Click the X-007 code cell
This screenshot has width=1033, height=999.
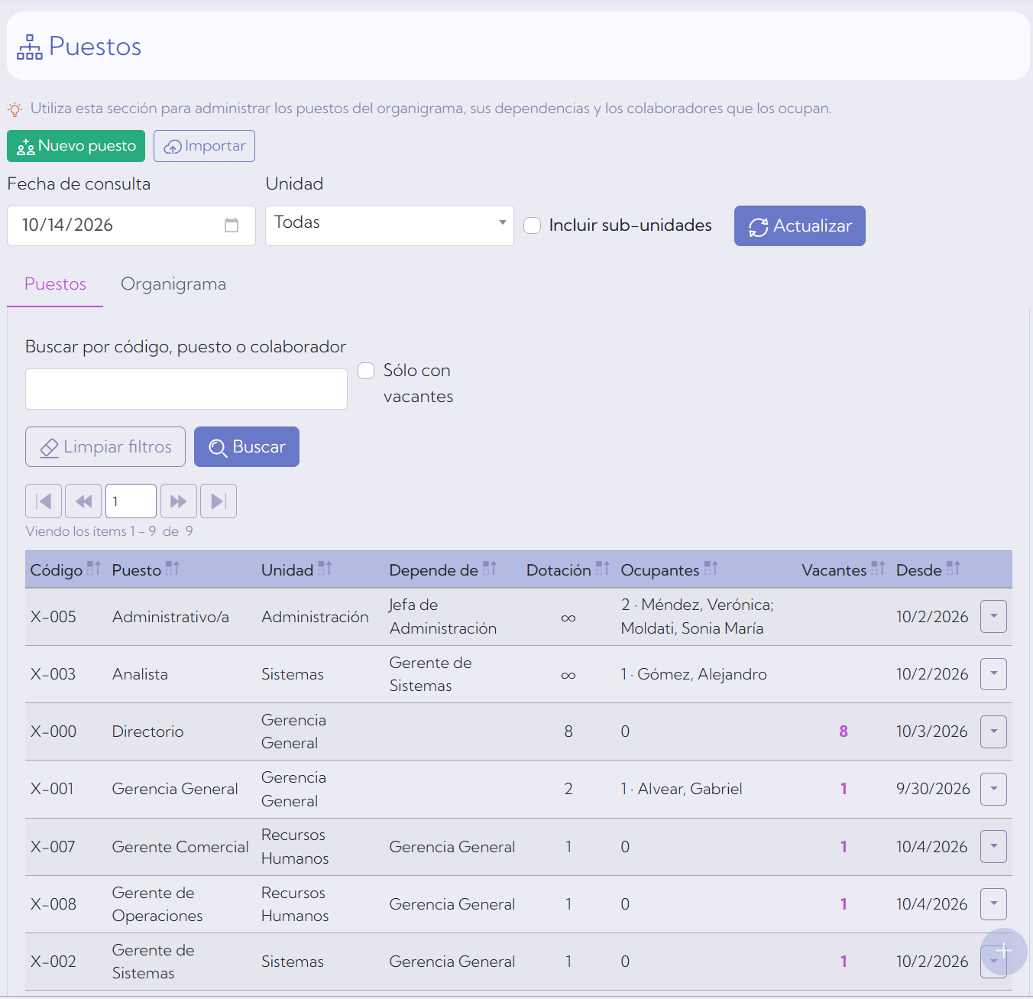53,847
